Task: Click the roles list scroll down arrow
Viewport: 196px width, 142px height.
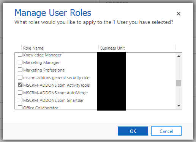Action: [179, 106]
